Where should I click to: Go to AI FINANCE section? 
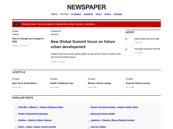(76, 14)
